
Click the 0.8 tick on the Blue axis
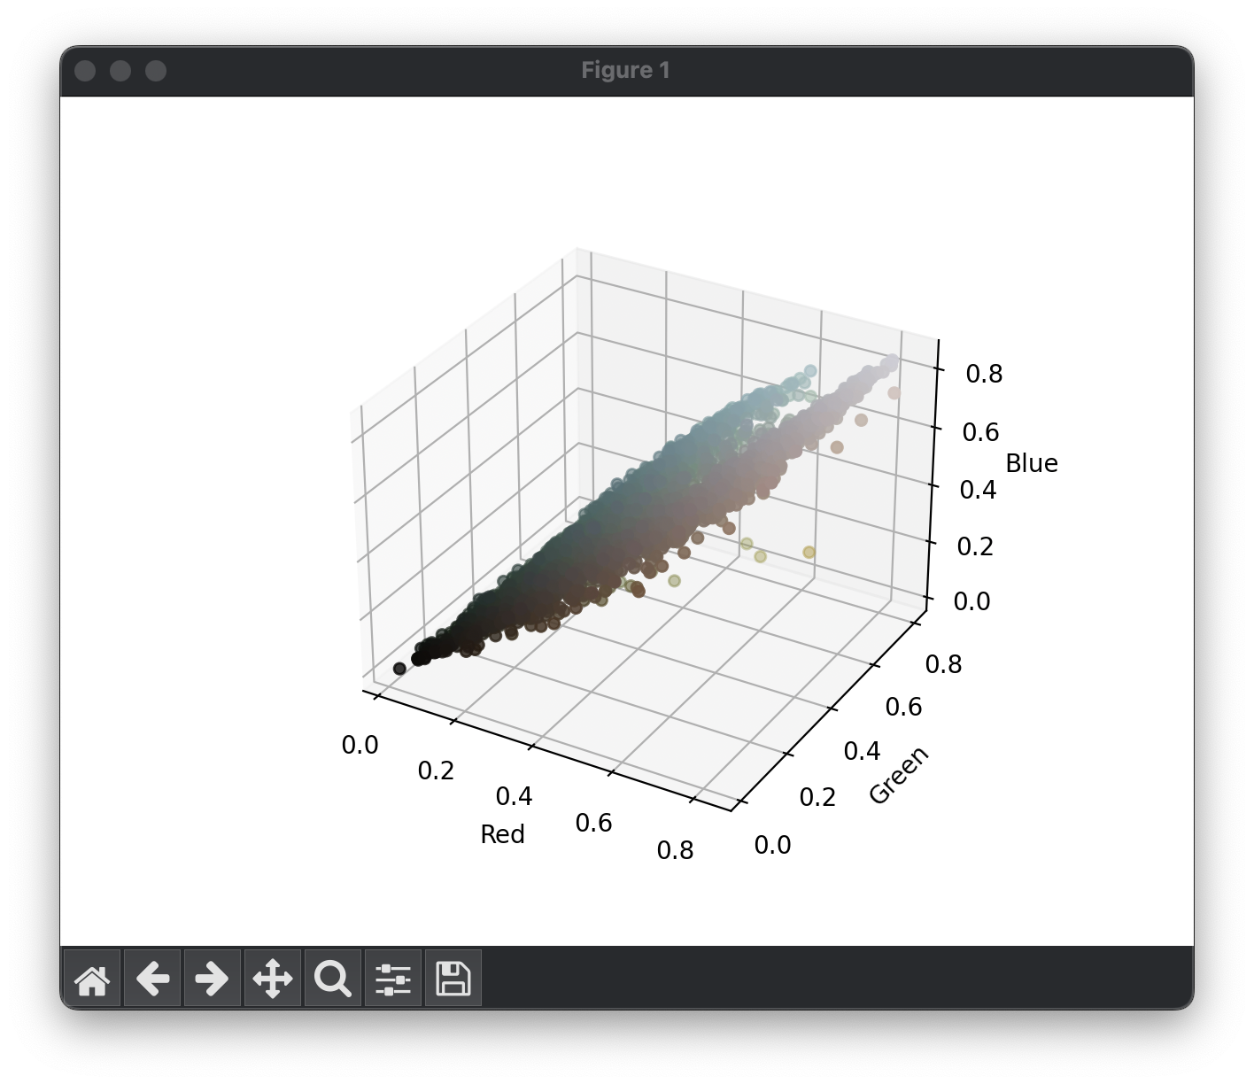pyautogui.click(x=984, y=374)
